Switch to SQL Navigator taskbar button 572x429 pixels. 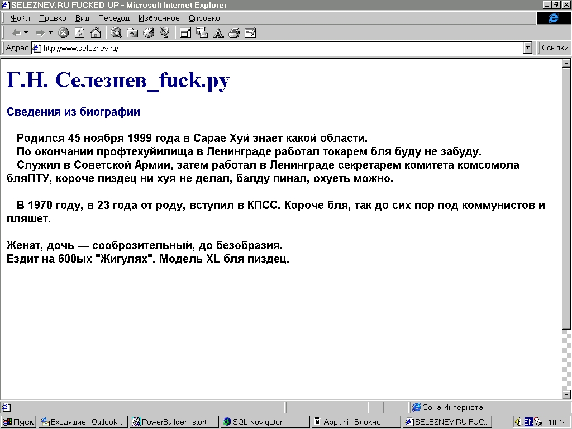(265, 422)
